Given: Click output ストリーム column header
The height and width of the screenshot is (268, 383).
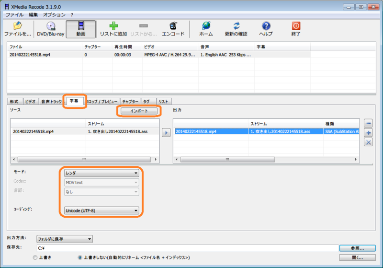Looking at the screenshot, I should pyautogui.click(x=286, y=124).
